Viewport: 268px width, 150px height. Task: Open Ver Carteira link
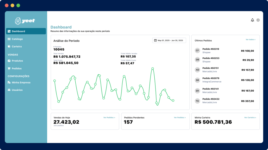click(x=250, y=118)
